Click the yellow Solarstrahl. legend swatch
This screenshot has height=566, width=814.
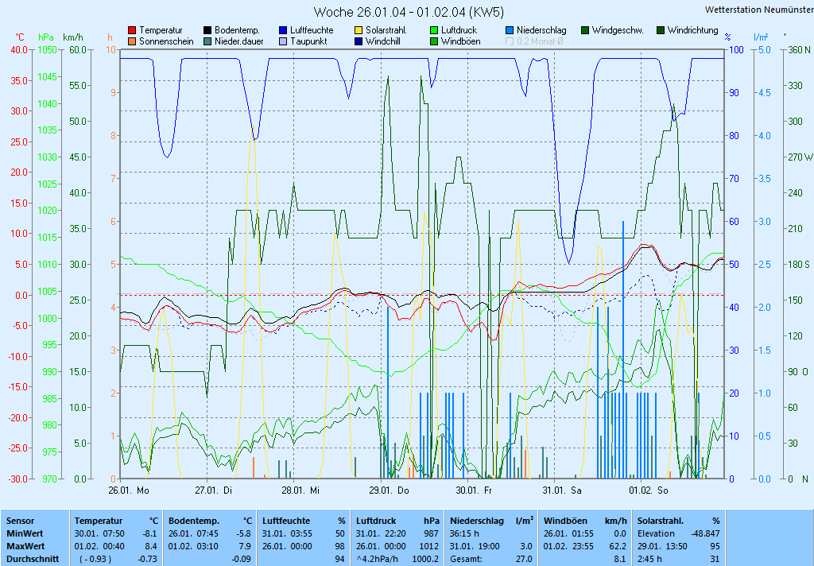(x=359, y=31)
